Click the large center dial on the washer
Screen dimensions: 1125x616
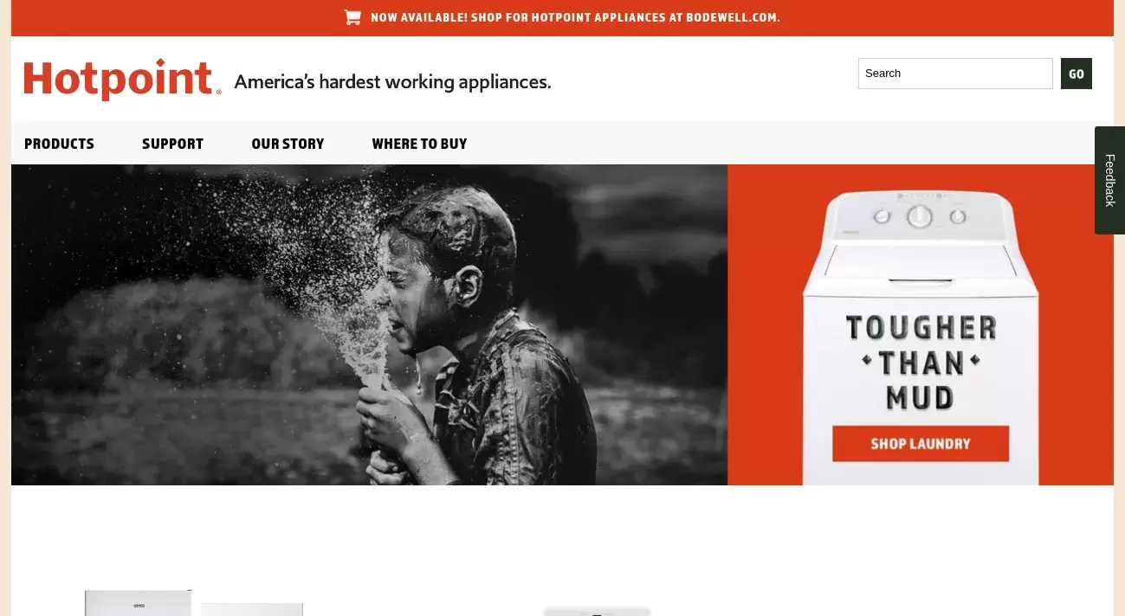[920, 216]
